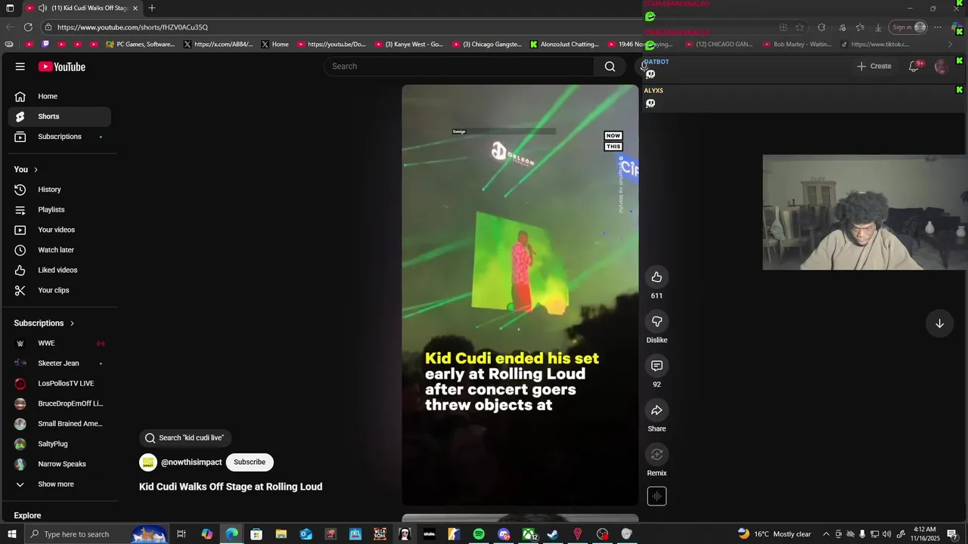Expand the Subscriptions section header

tap(44, 323)
